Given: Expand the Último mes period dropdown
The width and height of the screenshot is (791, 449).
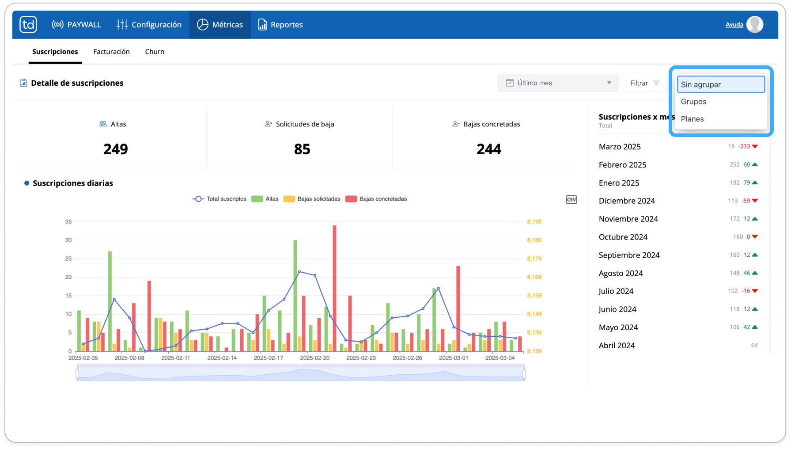Looking at the screenshot, I should coord(558,83).
